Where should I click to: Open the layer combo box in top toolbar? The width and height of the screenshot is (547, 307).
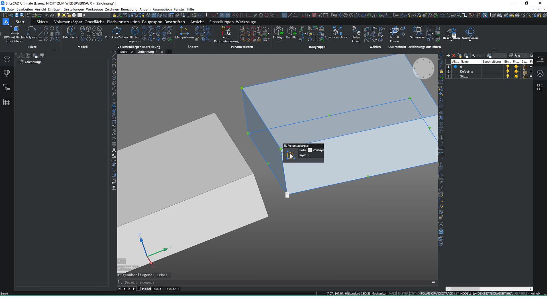[96, 15]
